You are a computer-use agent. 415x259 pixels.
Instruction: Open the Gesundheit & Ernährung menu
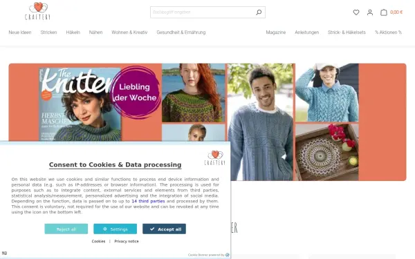(x=181, y=32)
